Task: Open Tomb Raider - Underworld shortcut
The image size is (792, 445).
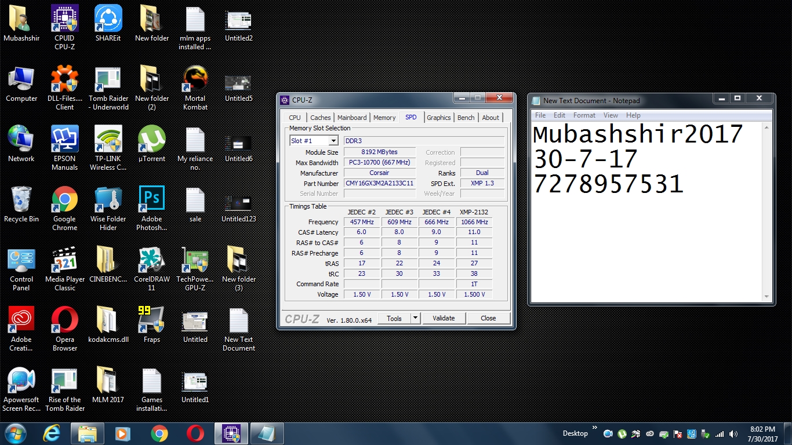Action: [x=108, y=87]
